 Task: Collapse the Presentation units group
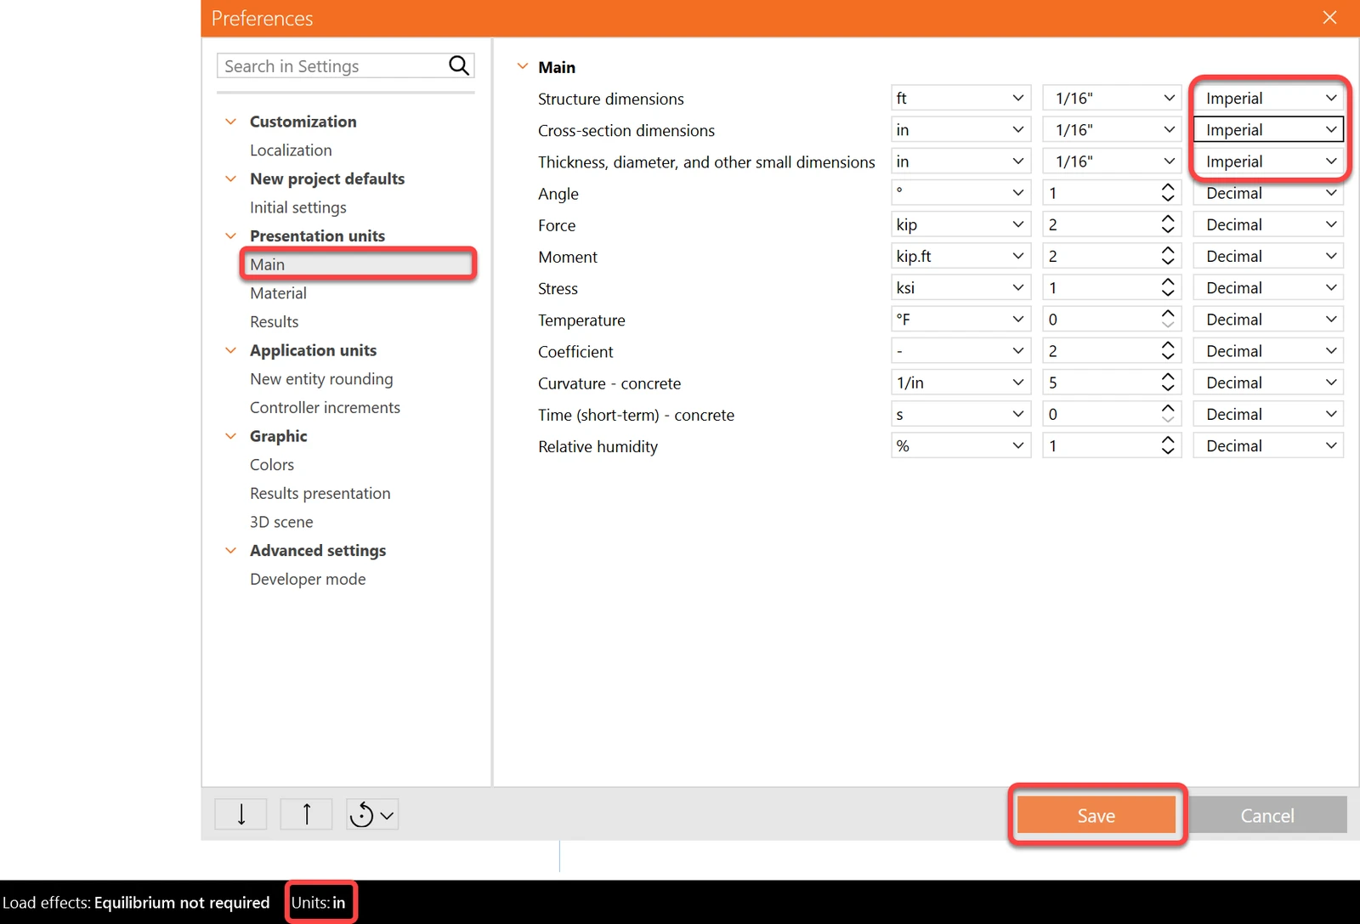click(230, 235)
